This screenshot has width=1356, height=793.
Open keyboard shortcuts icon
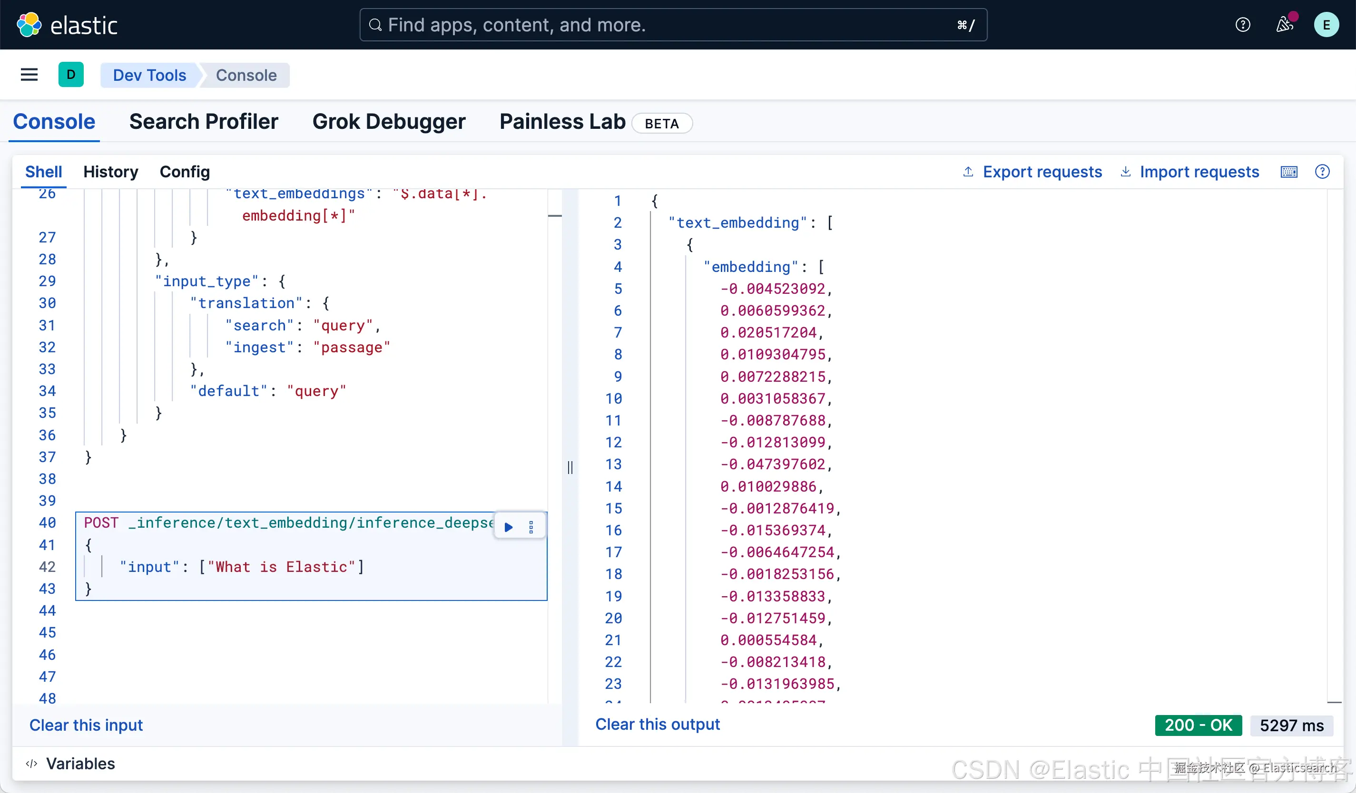tap(1289, 172)
